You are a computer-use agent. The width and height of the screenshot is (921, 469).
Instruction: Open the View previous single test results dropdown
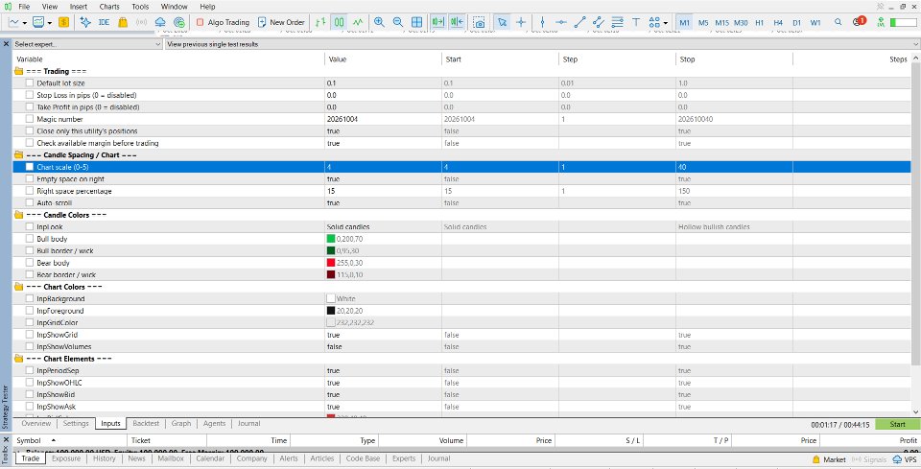(542, 44)
